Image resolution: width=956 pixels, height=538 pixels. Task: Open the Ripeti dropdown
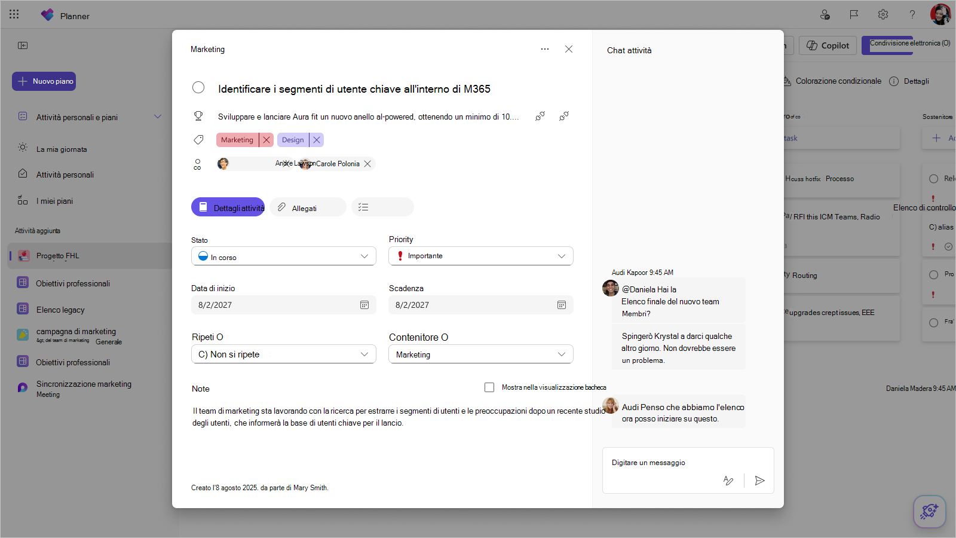[x=284, y=354]
